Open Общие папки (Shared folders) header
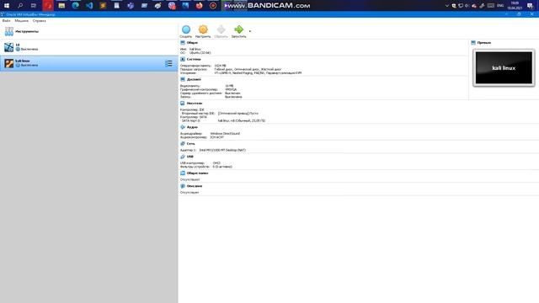The width and height of the screenshot is (539, 303). tap(197, 173)
